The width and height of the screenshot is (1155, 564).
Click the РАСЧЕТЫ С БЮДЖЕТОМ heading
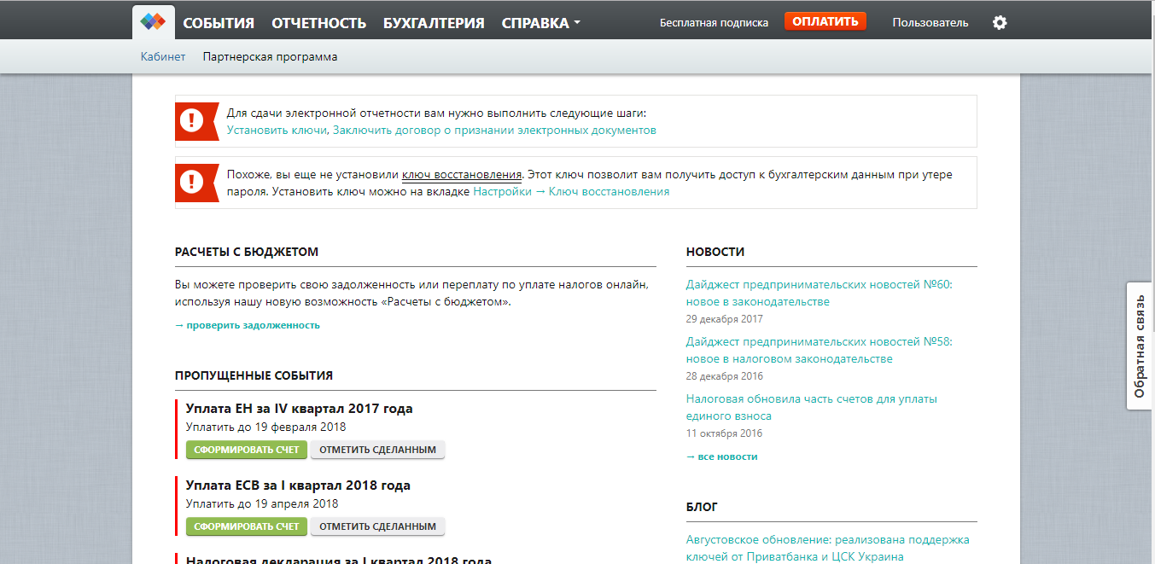pyautogui.click(x=247, y=253)
